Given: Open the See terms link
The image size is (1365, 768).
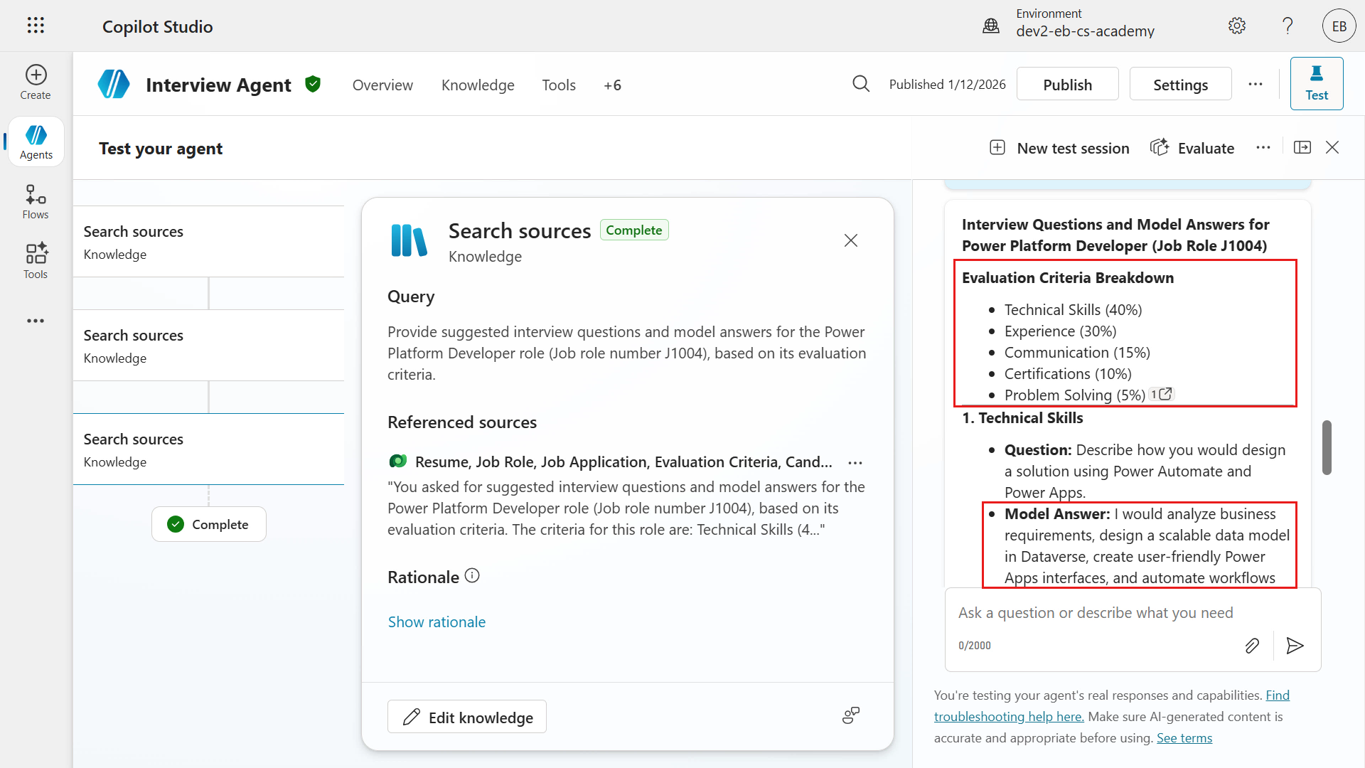Looking at the screenshot, I should (x=1184, y=738).
